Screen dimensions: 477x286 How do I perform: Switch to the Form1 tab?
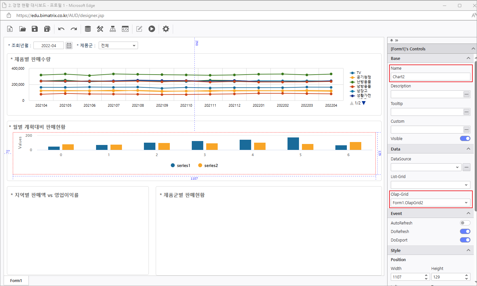pos(16,280)
